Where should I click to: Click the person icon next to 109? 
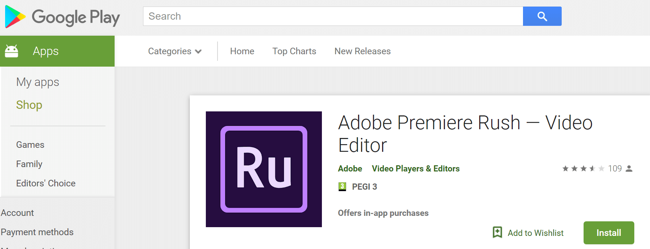pyautogui.click(x=629, y=169)
